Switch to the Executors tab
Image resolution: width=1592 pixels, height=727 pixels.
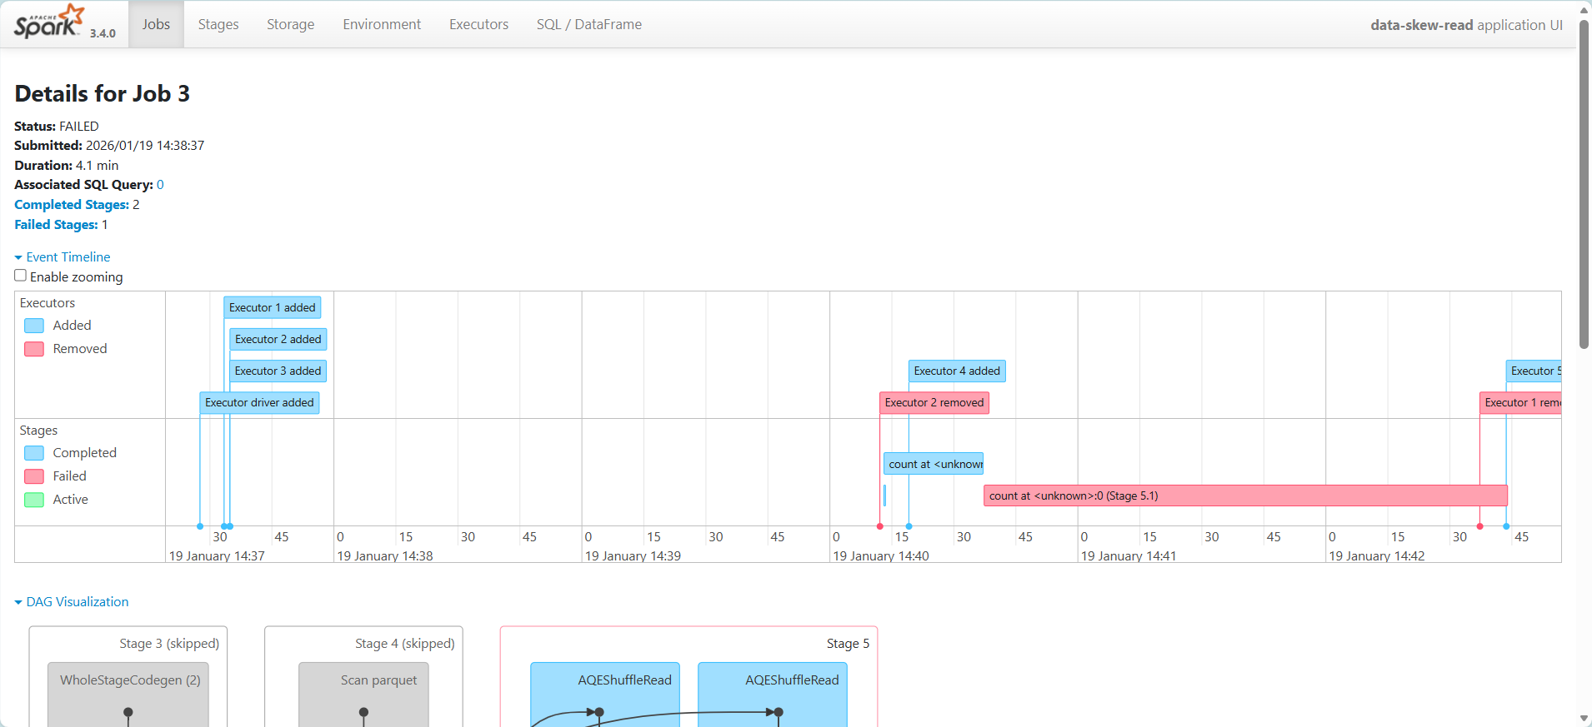478,25
